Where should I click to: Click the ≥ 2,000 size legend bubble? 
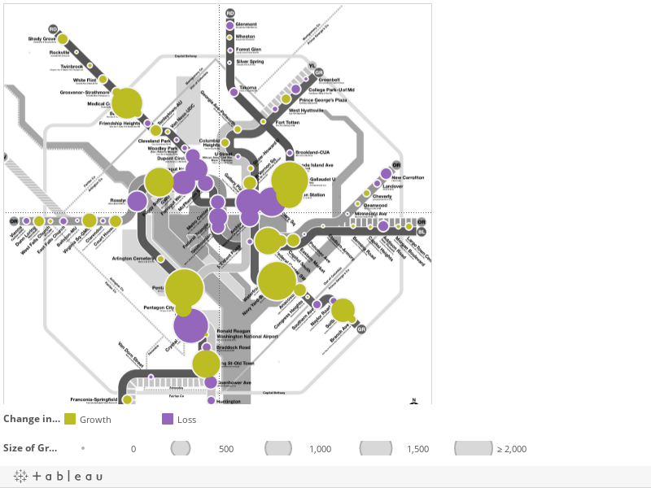473,448
